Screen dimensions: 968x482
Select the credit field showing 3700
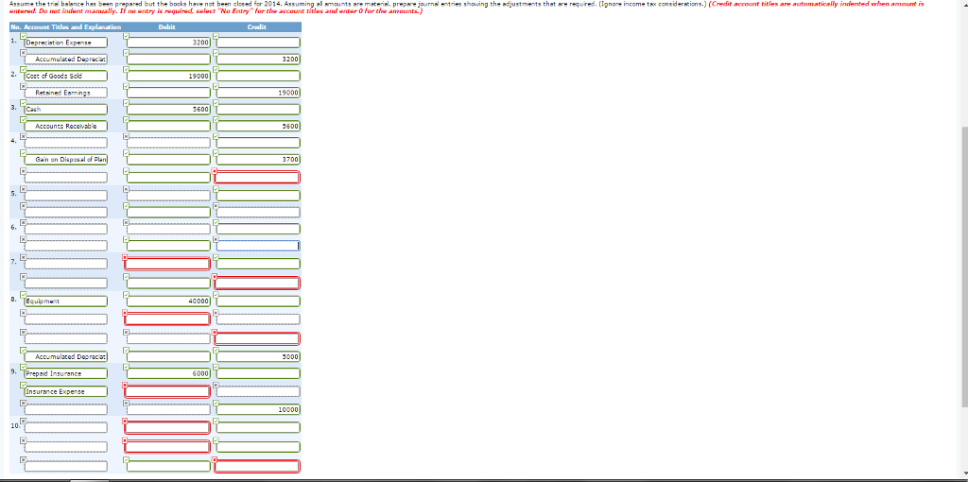coord(258,159)
